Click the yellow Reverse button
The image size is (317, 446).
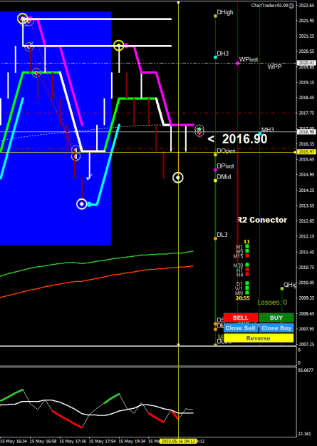point(259,338)
